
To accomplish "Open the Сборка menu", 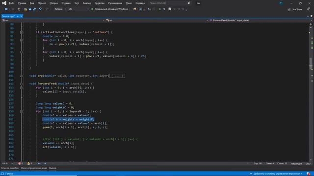I will (53, 3).
